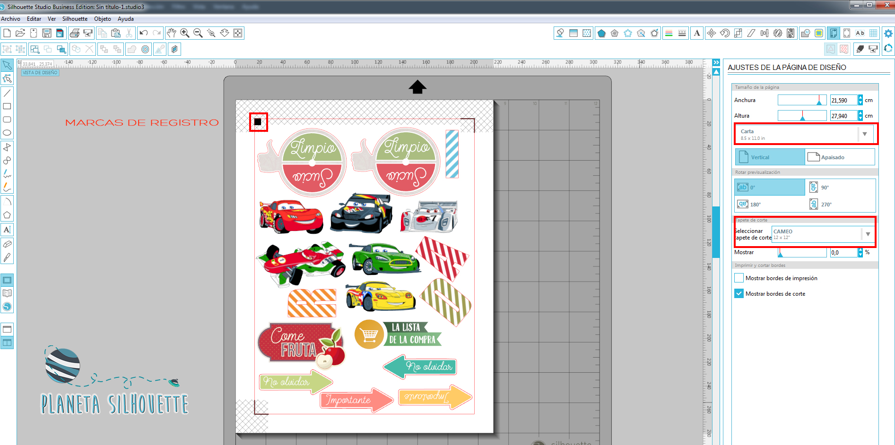Select the Pan hand tool

pyautogui.click(x=172, y=33)
